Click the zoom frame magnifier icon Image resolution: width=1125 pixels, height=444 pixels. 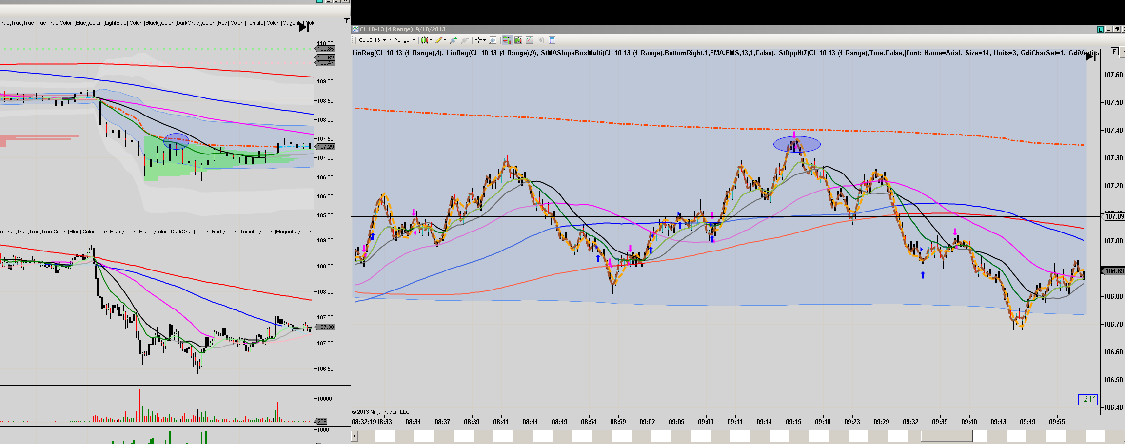click(x=493, y=40)
